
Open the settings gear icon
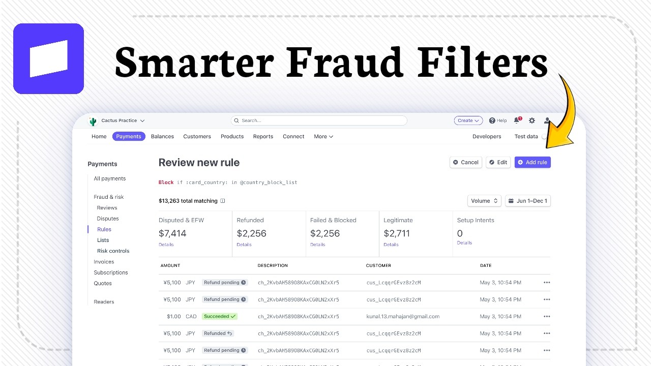click(532, 120)
